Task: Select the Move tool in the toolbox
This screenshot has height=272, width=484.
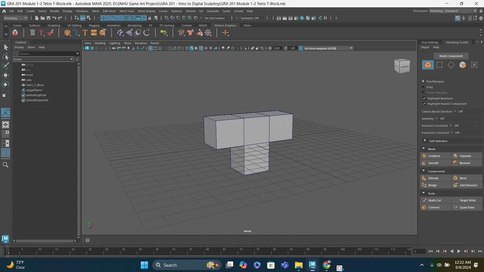Action: [x=6, y=75]
